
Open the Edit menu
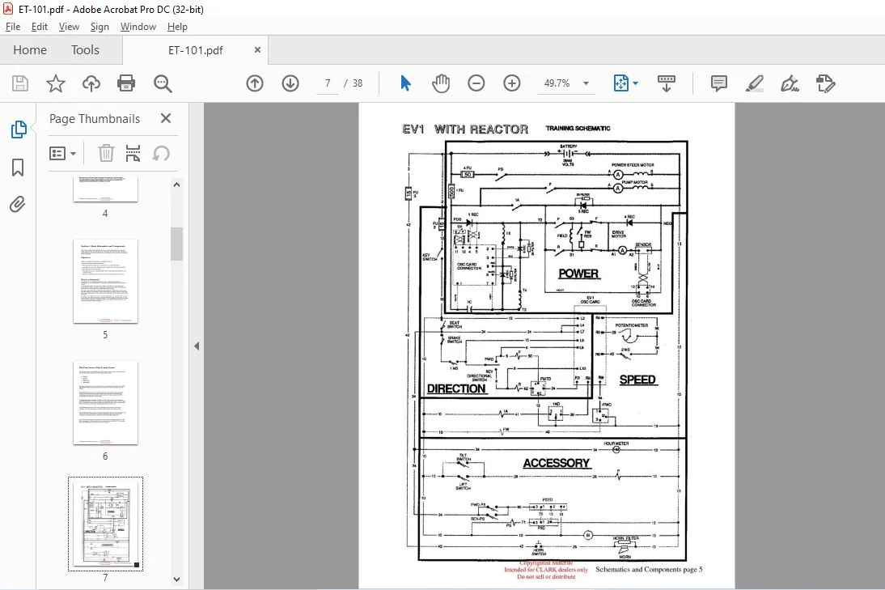click(39, 27)
